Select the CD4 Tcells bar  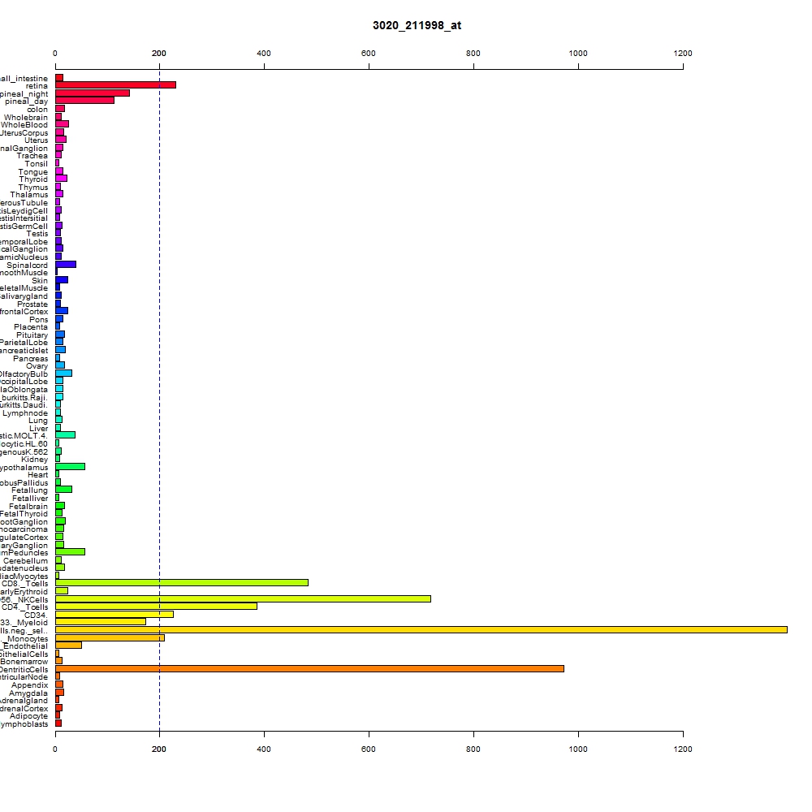tap(157, 607)
